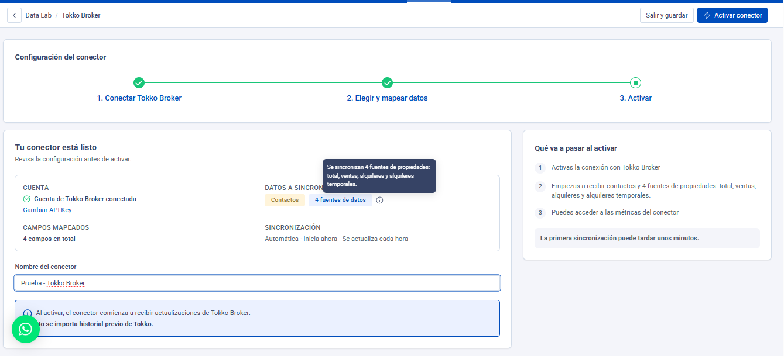Go to step 2. Elegir y mapear datos
Viewport: 784px width, 356px height.
(388, 98)
